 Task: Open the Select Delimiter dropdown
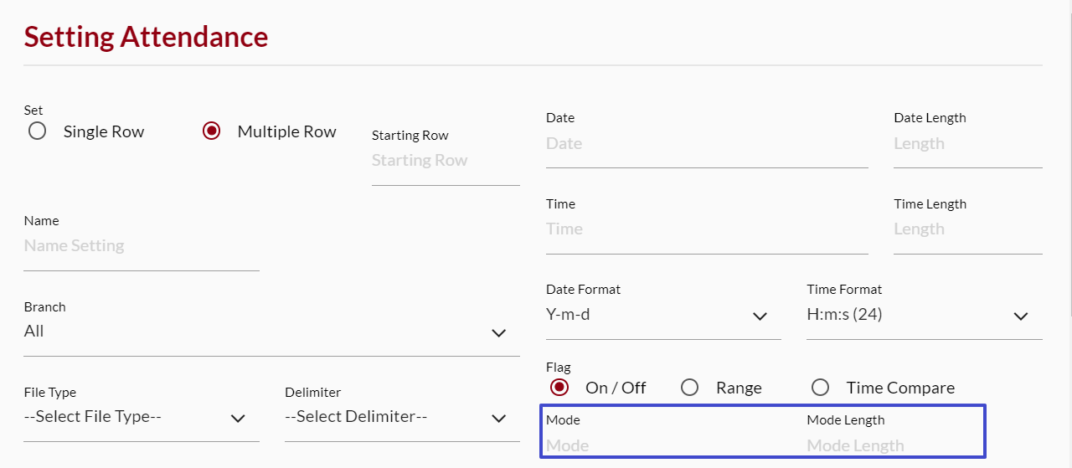[x=402, y=417]
